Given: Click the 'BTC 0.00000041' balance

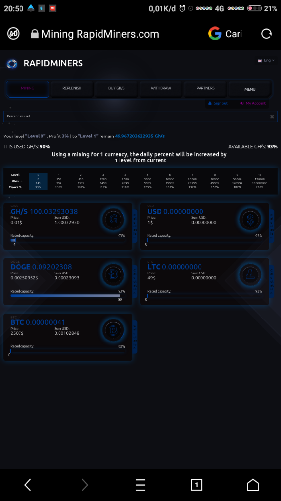Looking at the screenshot, I should (38, 322).
